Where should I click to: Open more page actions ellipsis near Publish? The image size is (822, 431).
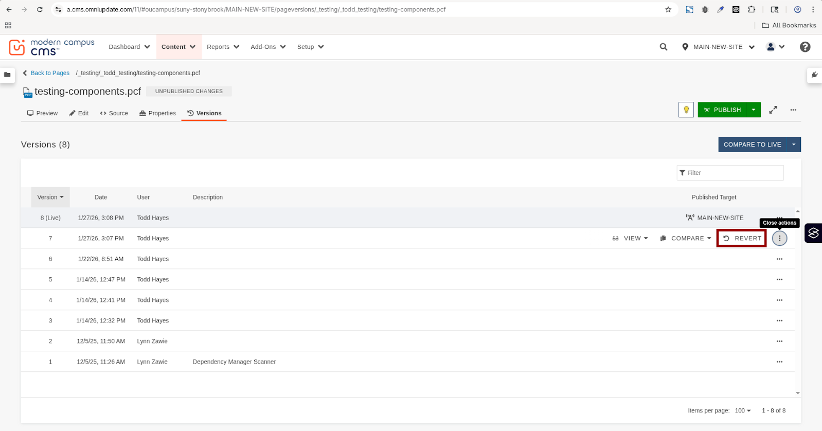793,110
